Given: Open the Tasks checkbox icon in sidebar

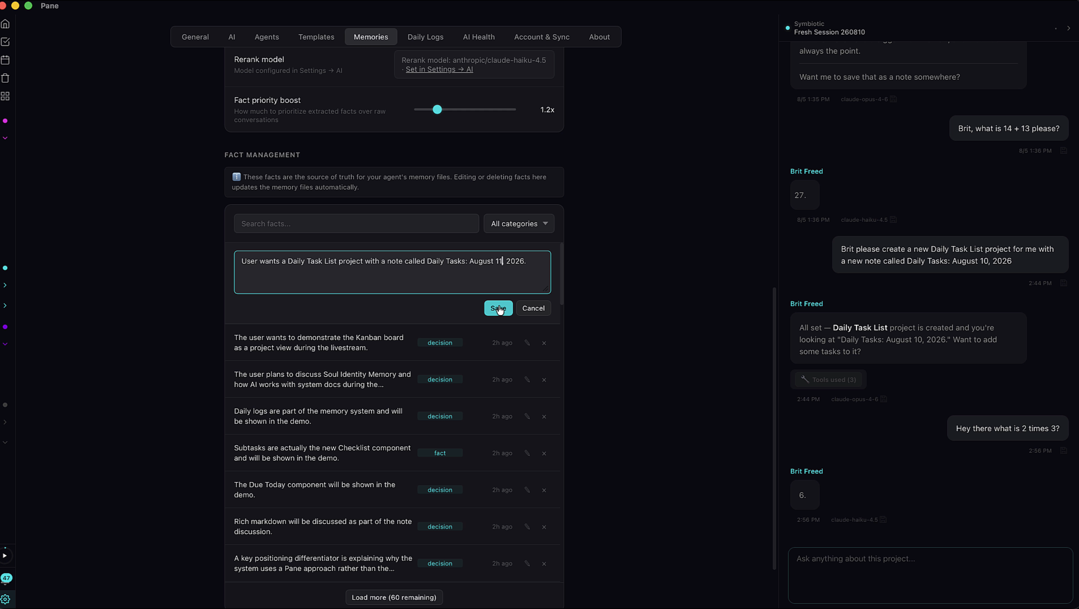Looking at the screenshot, I should click(x=5, y=42).
